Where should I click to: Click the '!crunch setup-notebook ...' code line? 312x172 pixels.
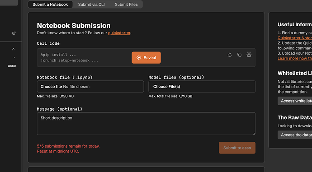click(70, 60)
